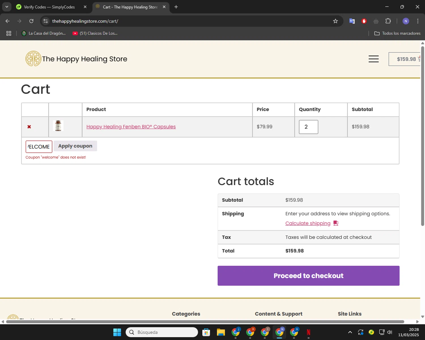
Task: Click the horizontal page scrollbar
Action: tap(205, 322)
